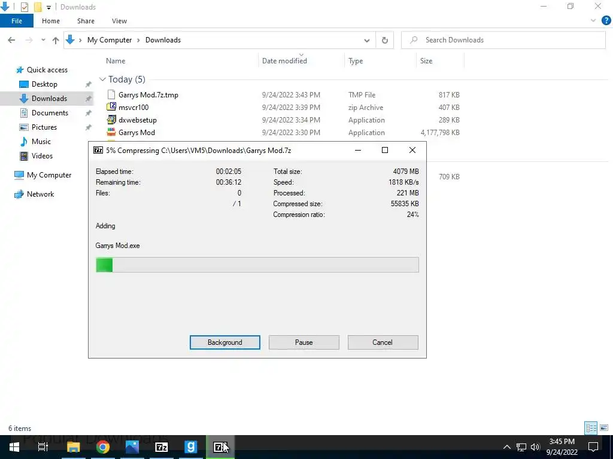This screenshot has width=613, height=459.
Task: Open the View ribbon tab
Action: tap(119, 21)
